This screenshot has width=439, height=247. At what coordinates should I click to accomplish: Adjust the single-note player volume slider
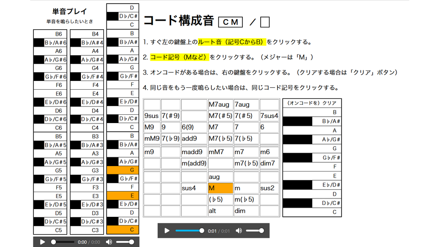[x=125, y=242]
